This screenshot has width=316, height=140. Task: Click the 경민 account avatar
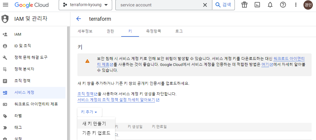[x=308, y=5]
